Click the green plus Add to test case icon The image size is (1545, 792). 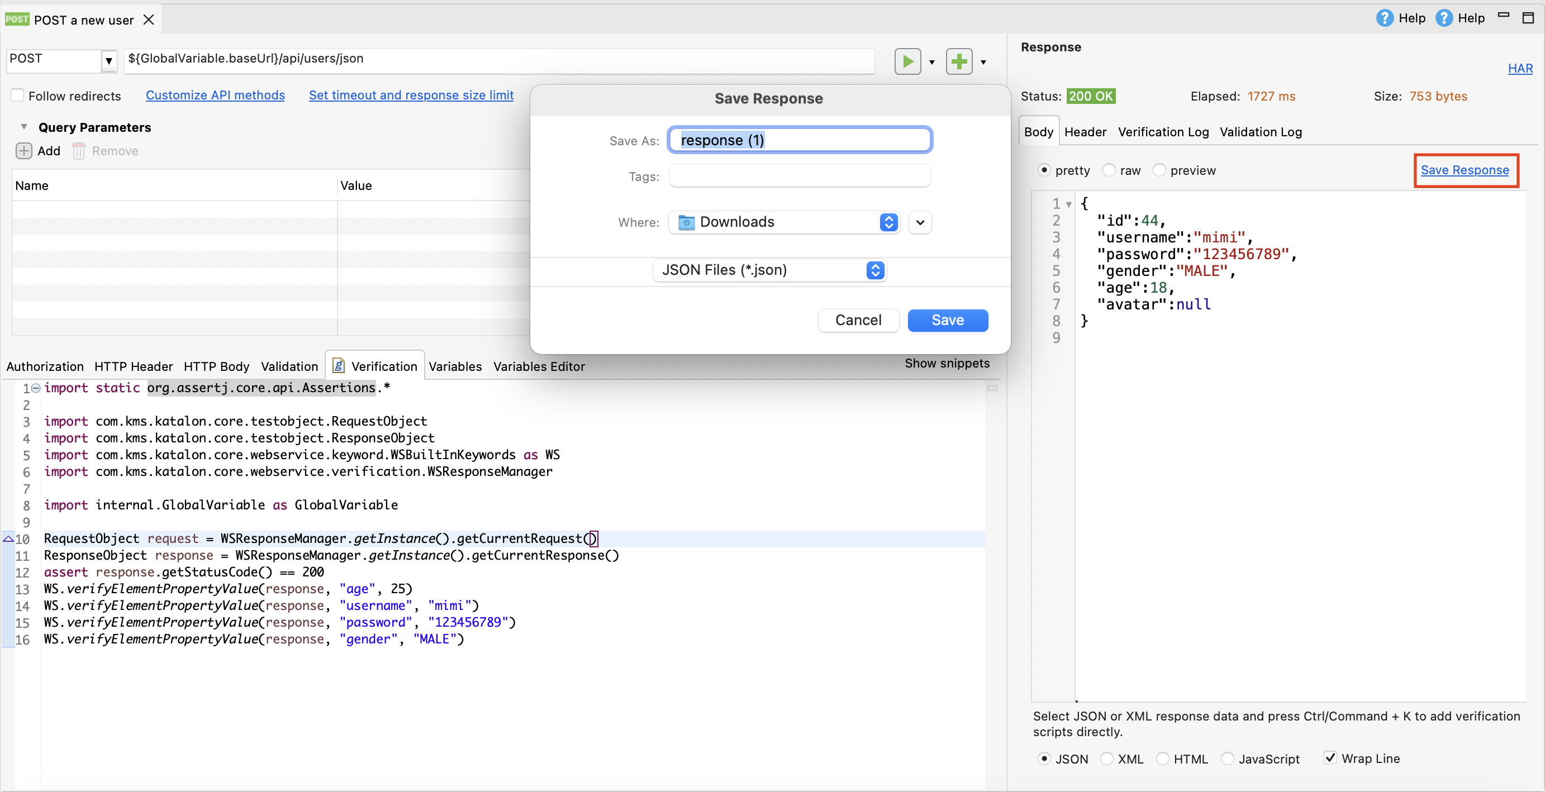pyautogui.click(x=959, y=61)
